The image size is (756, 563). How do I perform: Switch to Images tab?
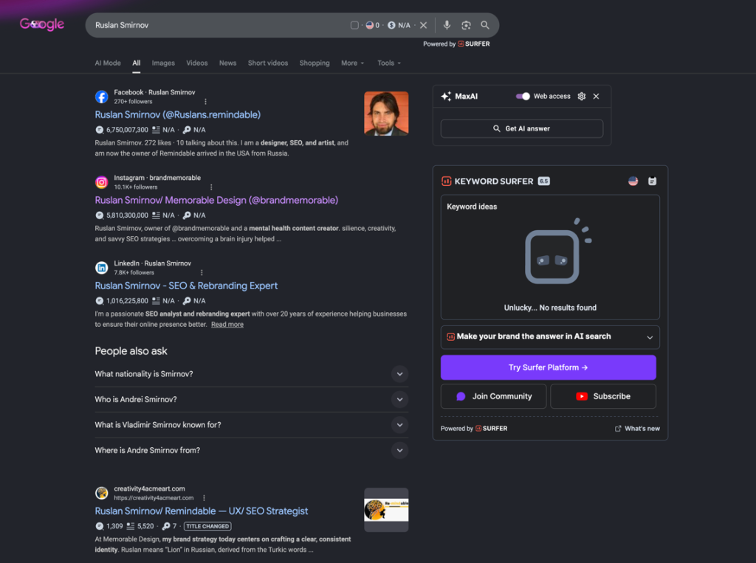coord(163,63)
